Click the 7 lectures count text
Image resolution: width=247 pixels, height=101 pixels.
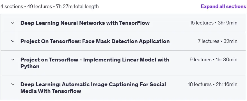pyautogui.click(x=208, y=41)
